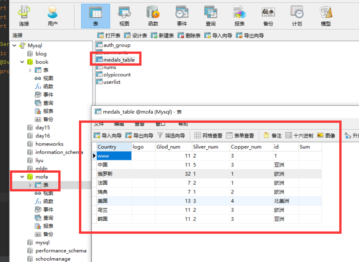Click the Glod_num column header

click(x=173, y=147)
